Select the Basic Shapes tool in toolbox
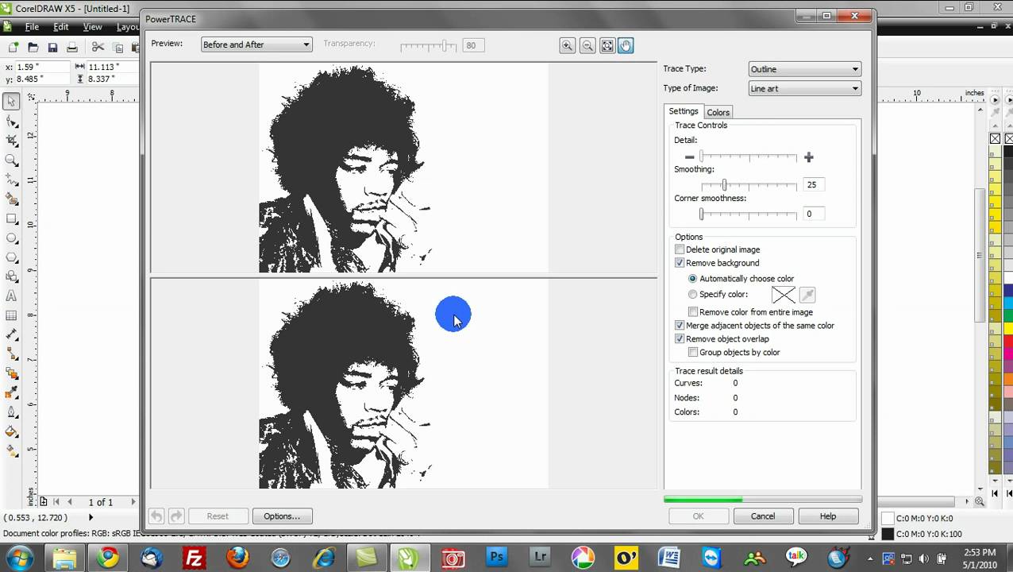This screenshot has height=572, width=1013. point(11,276)
